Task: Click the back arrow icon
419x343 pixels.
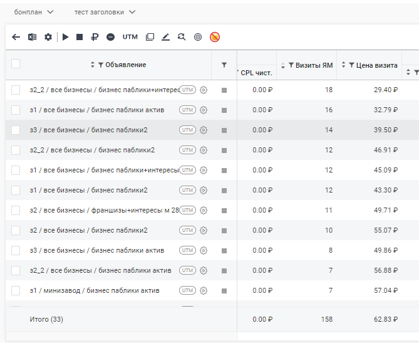Action: coord(16,37)
